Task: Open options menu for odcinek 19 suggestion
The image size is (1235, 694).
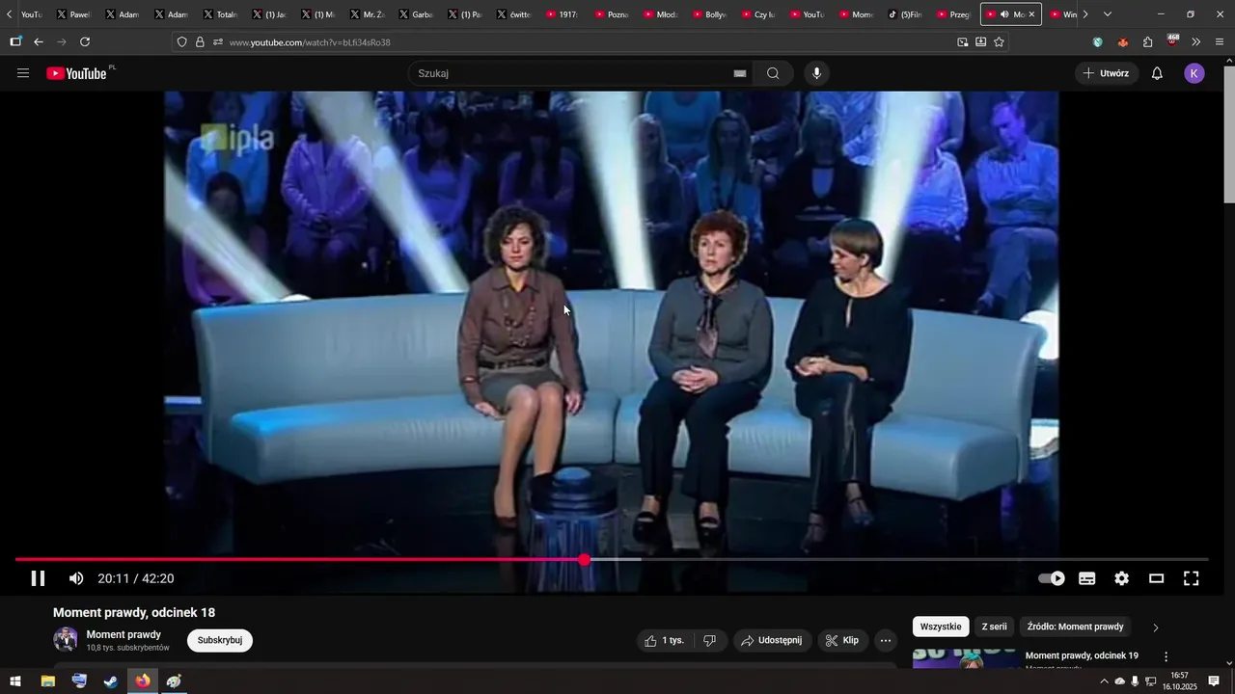Action: pyautogui.click(x=1166, y=656)
